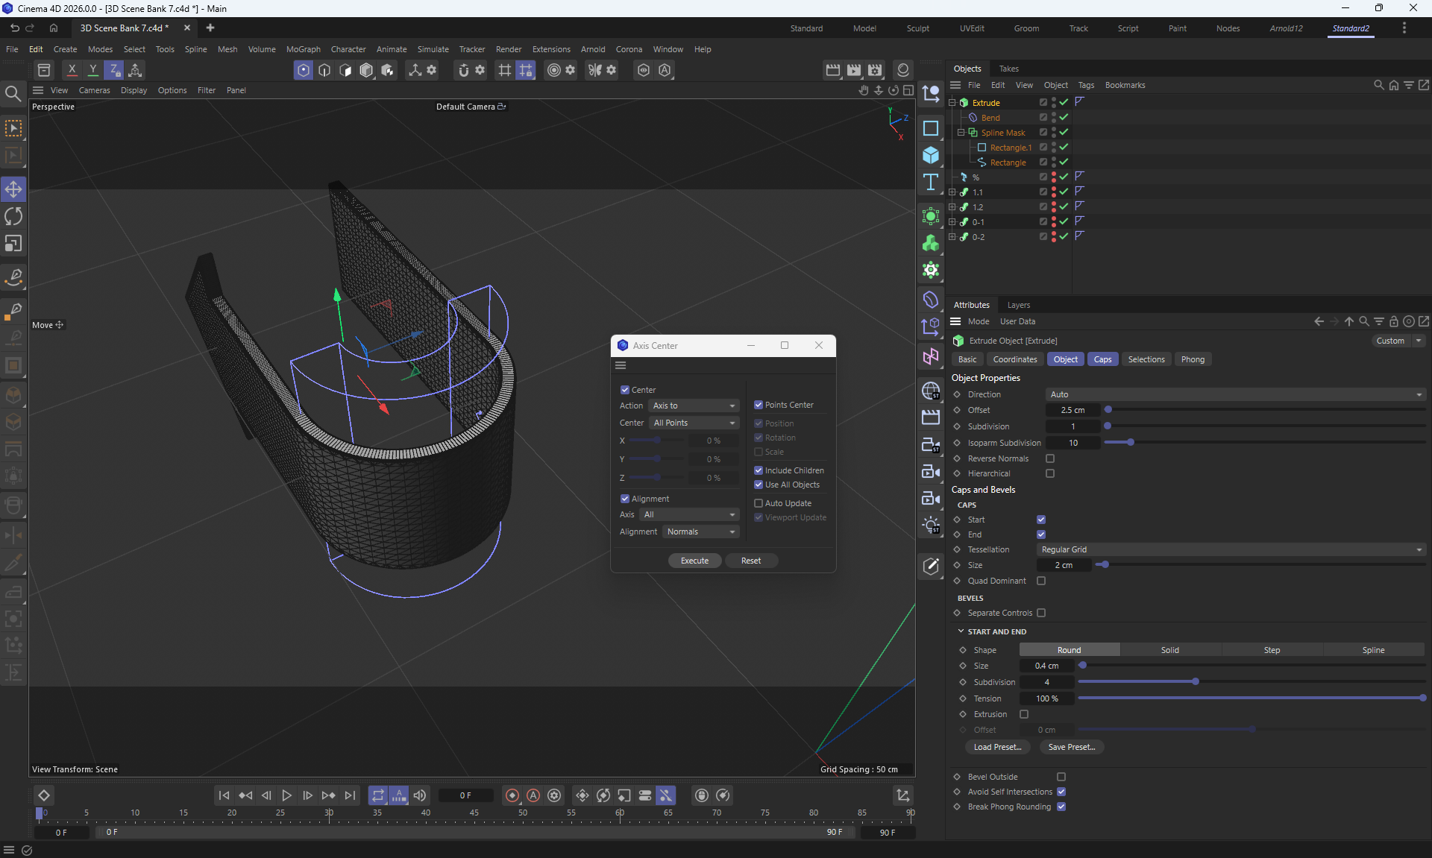Viewport: 1432px width, 858px height.
Task: Adjust the Bevel Subdivision slider
Action: (x=1195, y=682)
